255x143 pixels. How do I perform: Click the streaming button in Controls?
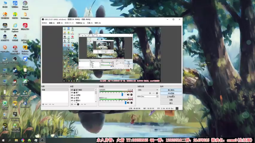171,90
